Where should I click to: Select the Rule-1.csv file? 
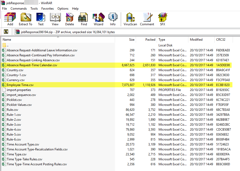pyautogui.click(x=14, y=115)
